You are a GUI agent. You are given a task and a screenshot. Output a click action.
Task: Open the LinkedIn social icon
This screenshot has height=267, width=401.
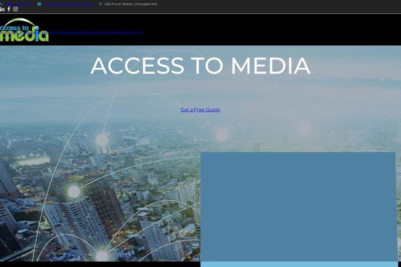point(2,9)
